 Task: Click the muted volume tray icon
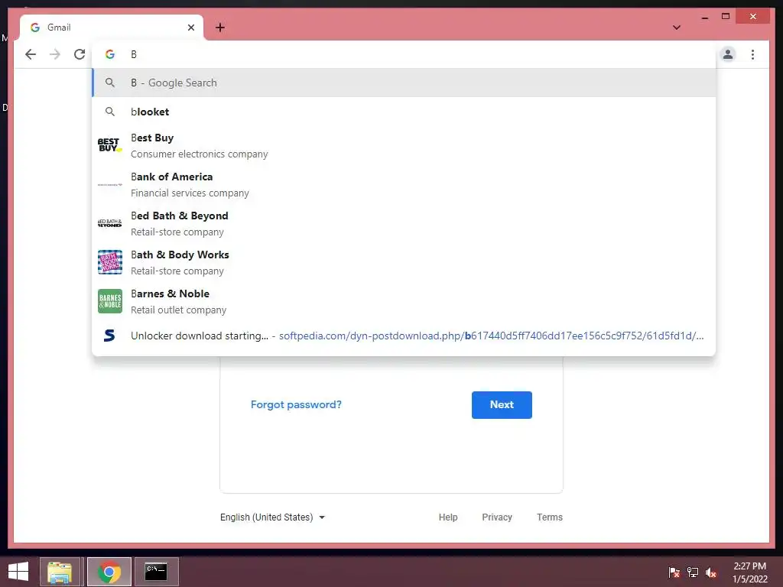tap(711, 572)
